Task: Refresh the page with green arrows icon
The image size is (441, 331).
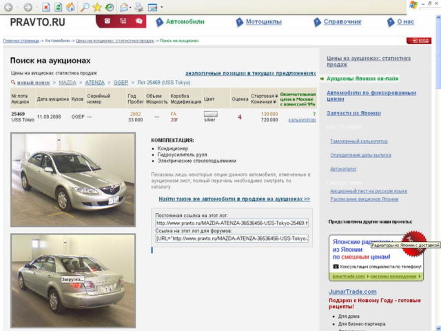Action: [x=58, y=7]
